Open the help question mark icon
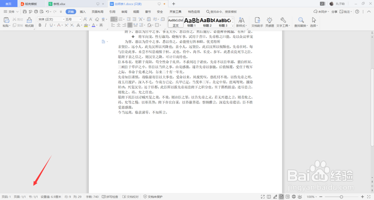Viewport: 374px width, 200px height. 357,12
